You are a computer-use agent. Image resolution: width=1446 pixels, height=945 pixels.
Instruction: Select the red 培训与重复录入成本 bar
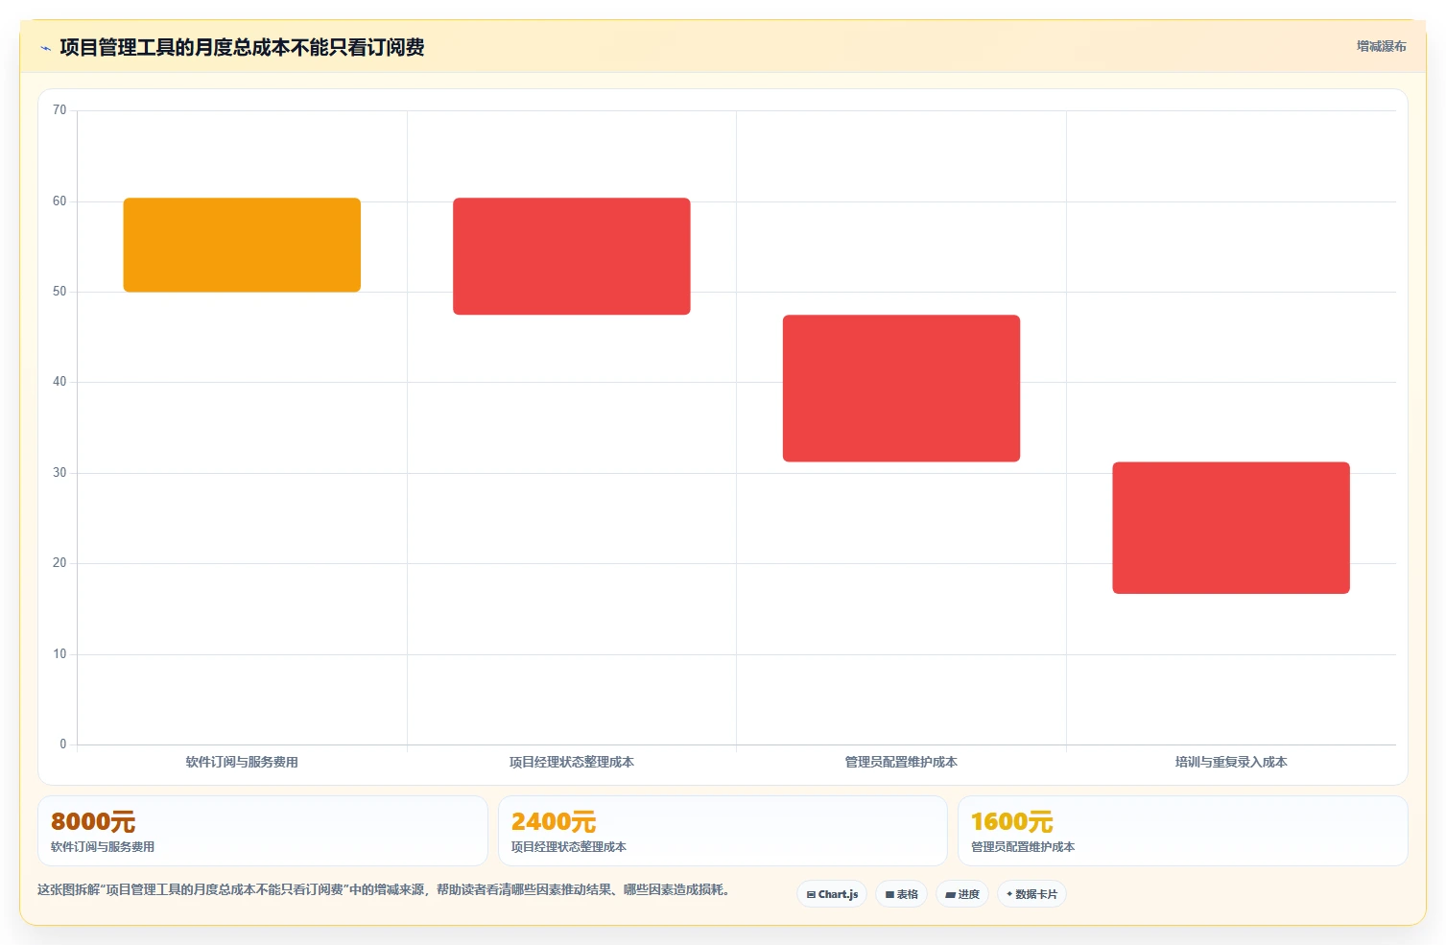[1231, 528]
